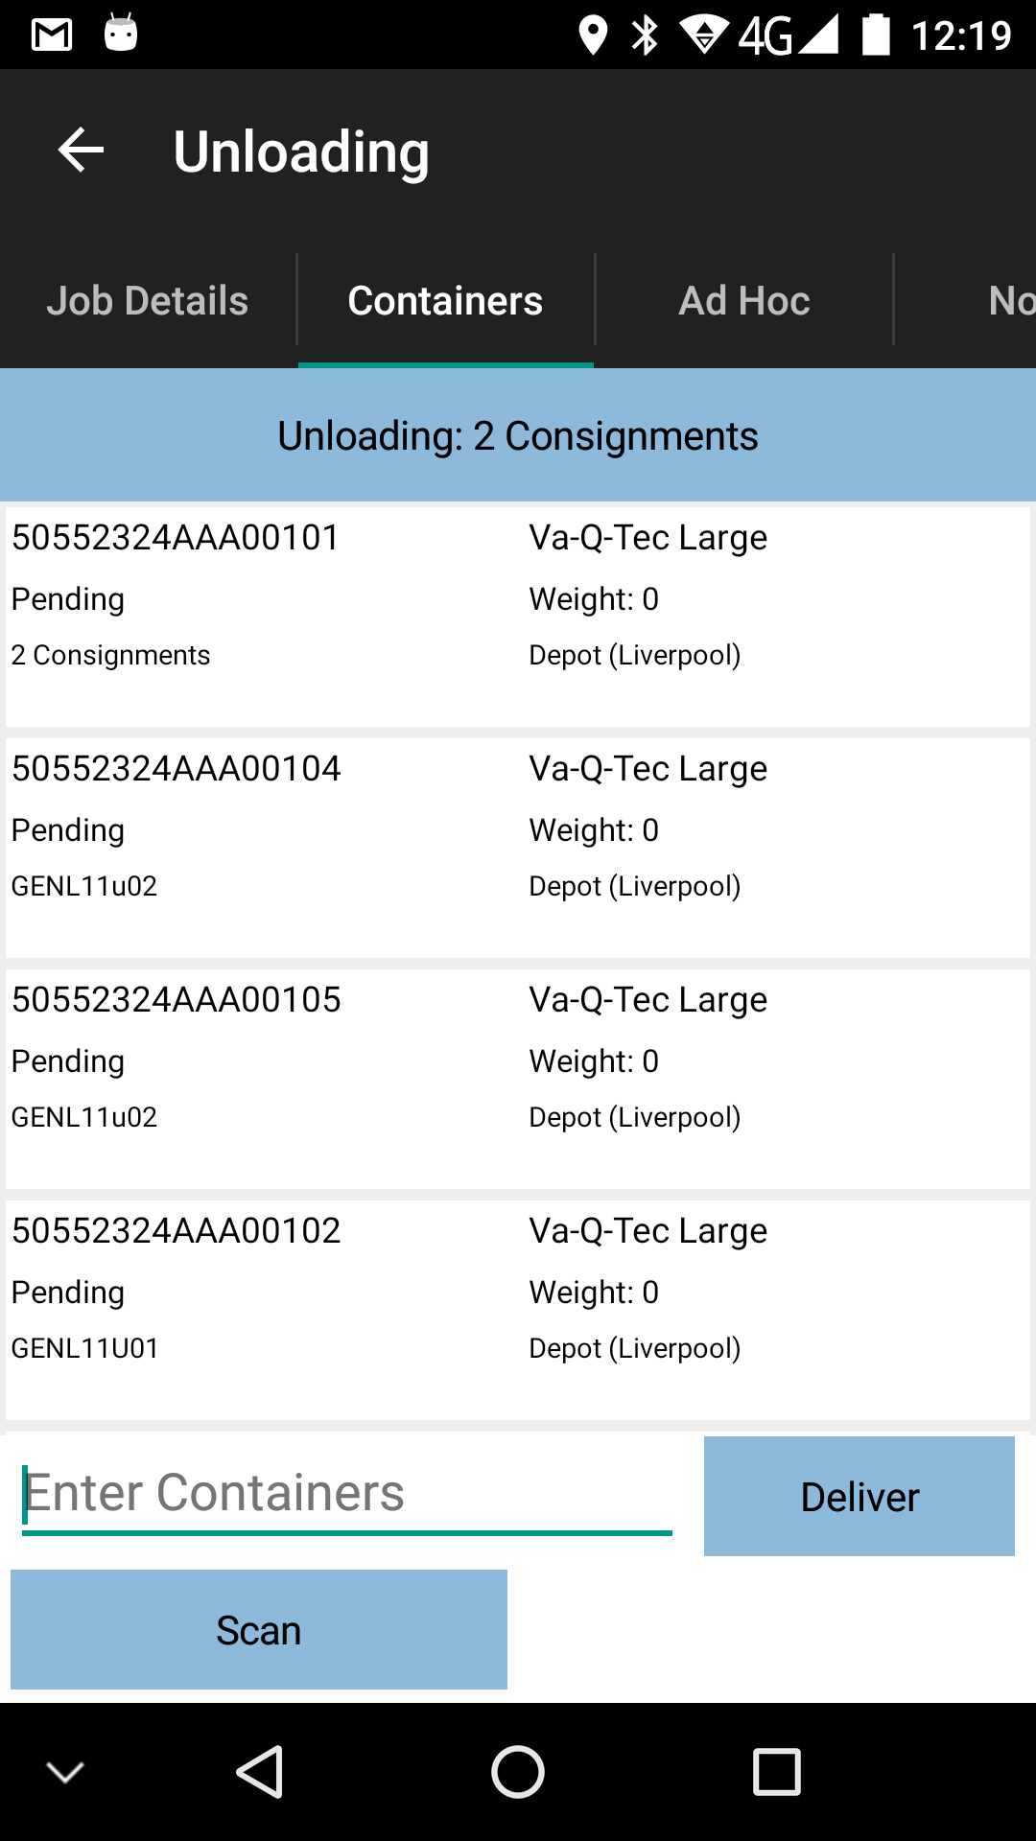The image size is (1036, 1841).
Task: Select container 50552324AAA00104
Action: coord(518,848)
